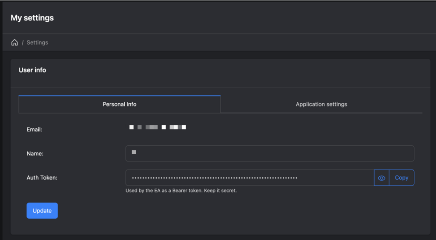This screenshot has width=436, height=240.
Task: Click the Email label
Action: coord(34,130)
